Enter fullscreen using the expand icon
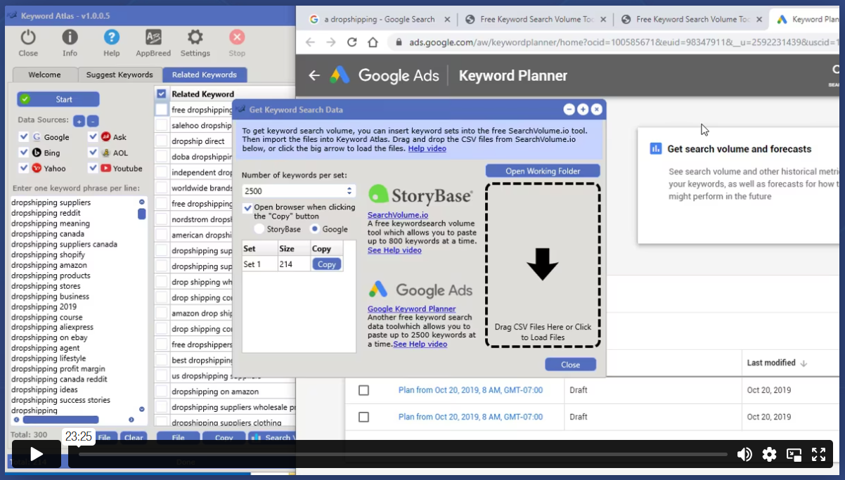This screenshot has width=845, height=480. pos(819,454)
